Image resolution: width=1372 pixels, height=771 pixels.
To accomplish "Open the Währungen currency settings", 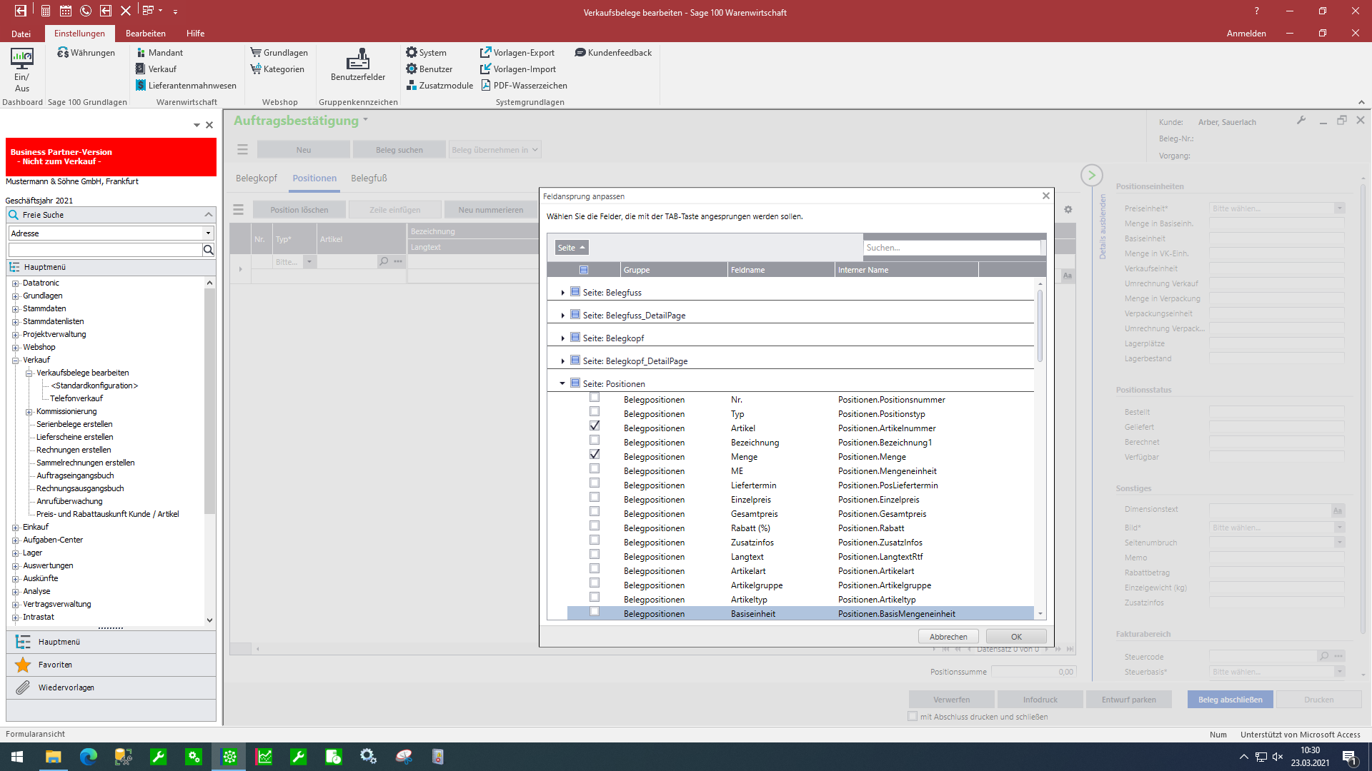I will click(x=86, y=53).
